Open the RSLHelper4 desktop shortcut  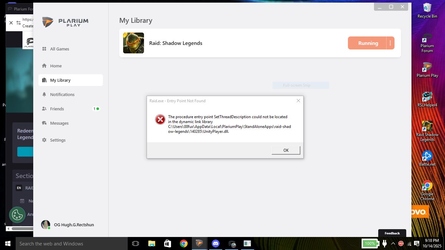427,99
